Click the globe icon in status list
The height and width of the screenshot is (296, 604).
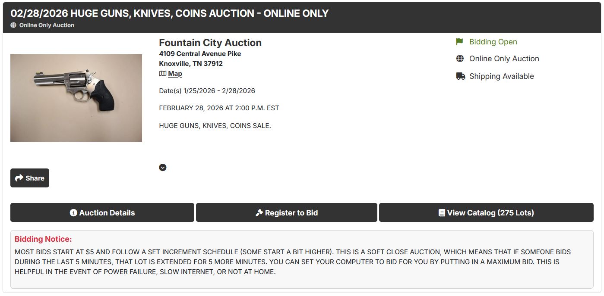pos(460,59)
